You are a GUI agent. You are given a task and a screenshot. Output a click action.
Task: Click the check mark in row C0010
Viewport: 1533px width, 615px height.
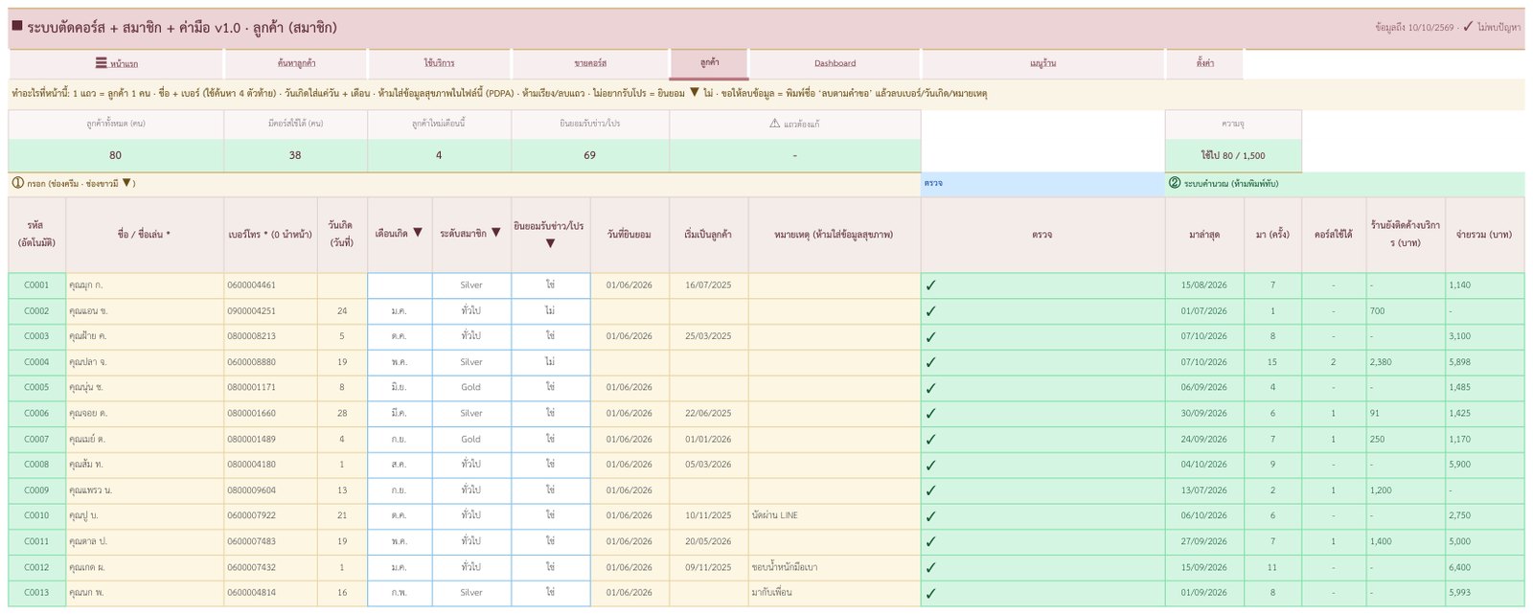click(931, 515)
